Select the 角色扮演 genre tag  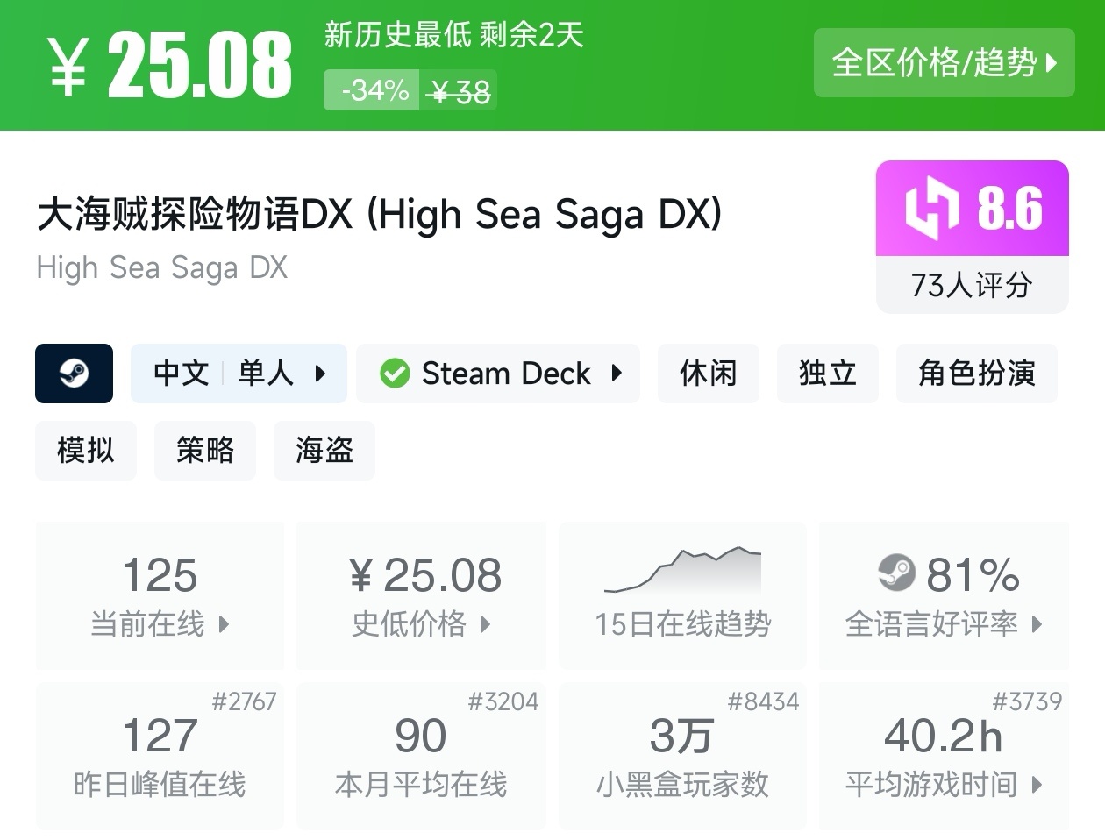click(x=976, y=374)
